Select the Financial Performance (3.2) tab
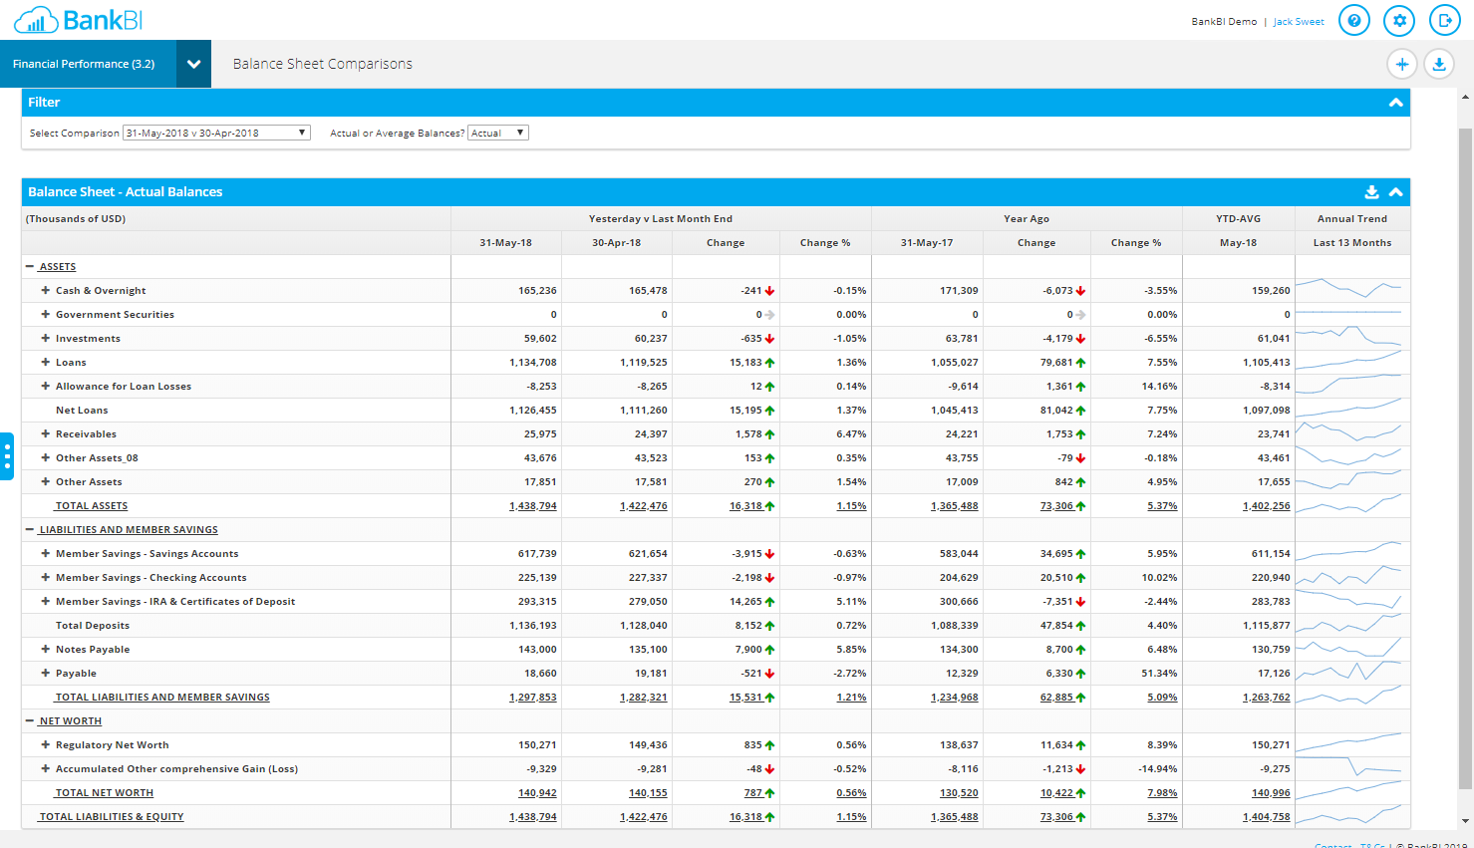This screenshot has height=848, width=1474. (x=90, y=63)
